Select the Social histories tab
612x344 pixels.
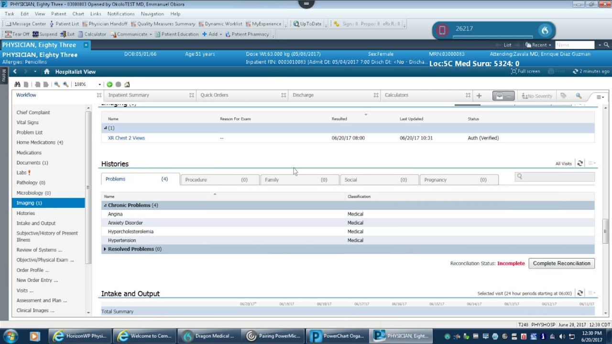pos(379,180)
